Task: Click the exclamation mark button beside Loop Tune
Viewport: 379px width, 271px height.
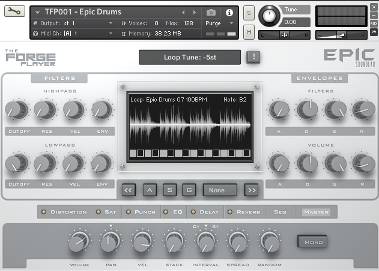Action: [253, 57]
